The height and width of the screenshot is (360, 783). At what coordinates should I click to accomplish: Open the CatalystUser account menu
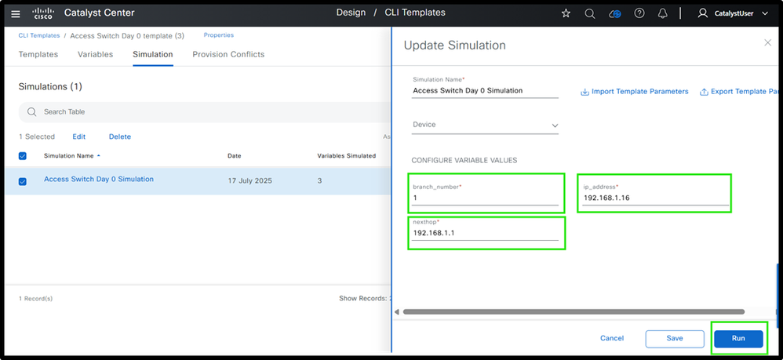(733, 13)
